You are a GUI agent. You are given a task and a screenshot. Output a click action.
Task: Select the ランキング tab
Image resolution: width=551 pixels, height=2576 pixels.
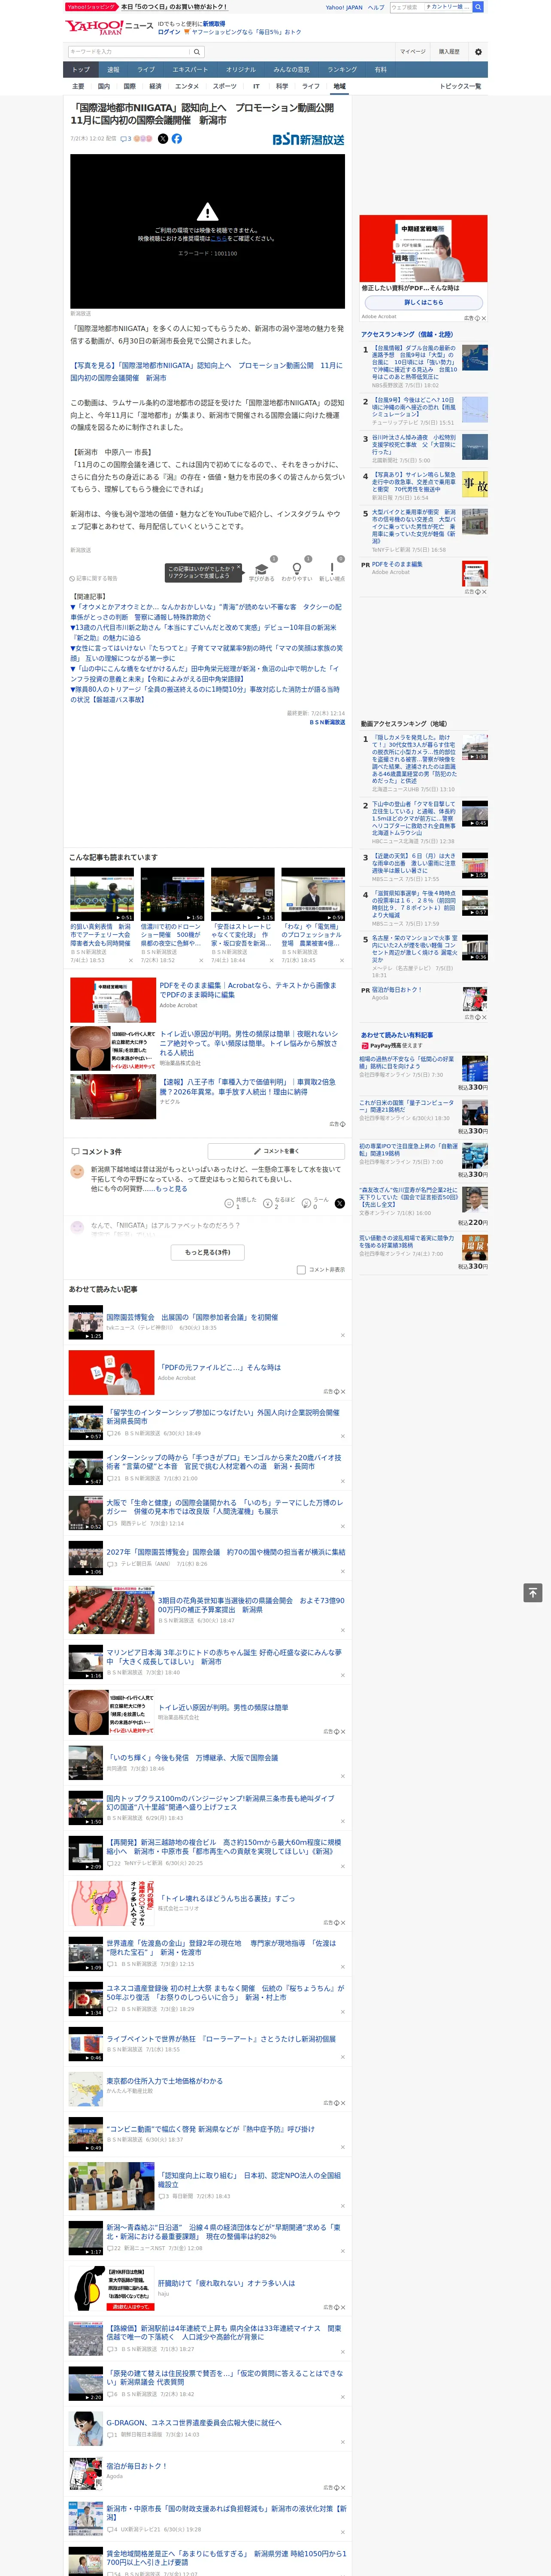point(342,70)
